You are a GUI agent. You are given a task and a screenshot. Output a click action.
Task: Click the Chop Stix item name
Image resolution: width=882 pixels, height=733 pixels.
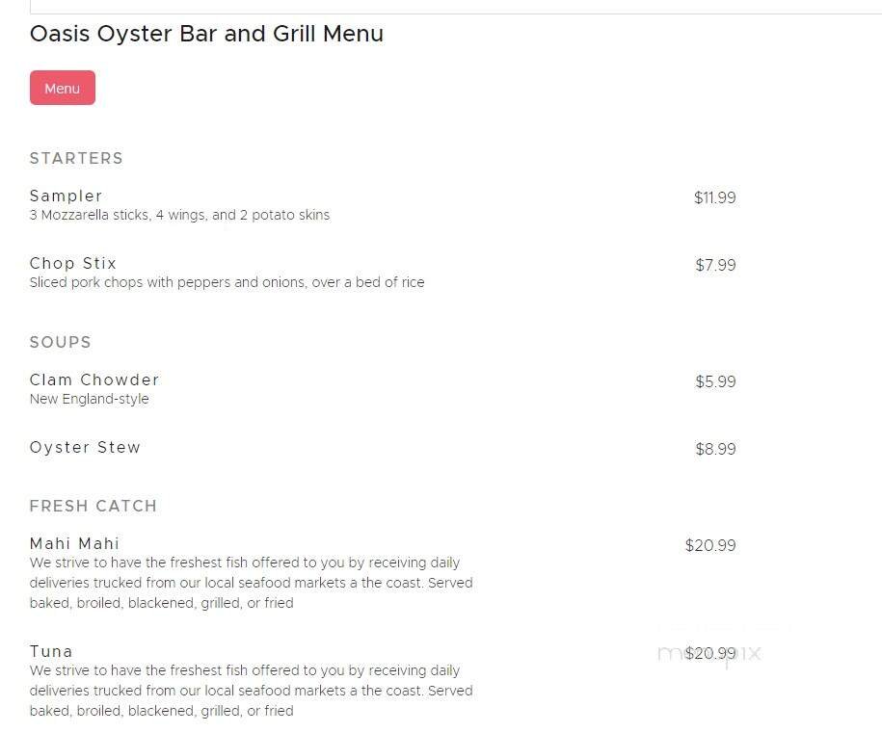click(72, 263)
